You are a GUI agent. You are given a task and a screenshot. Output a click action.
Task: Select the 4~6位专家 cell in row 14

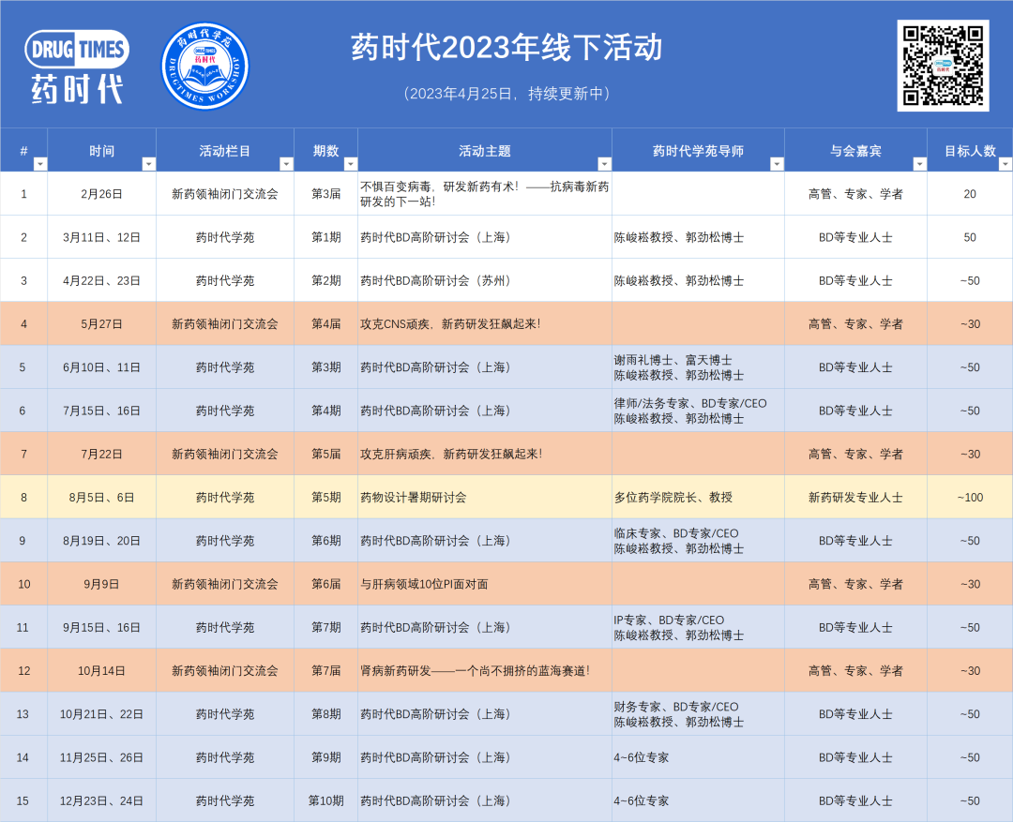click(x=699, y=756)
